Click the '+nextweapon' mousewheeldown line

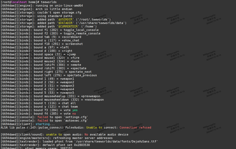point(52,99)
